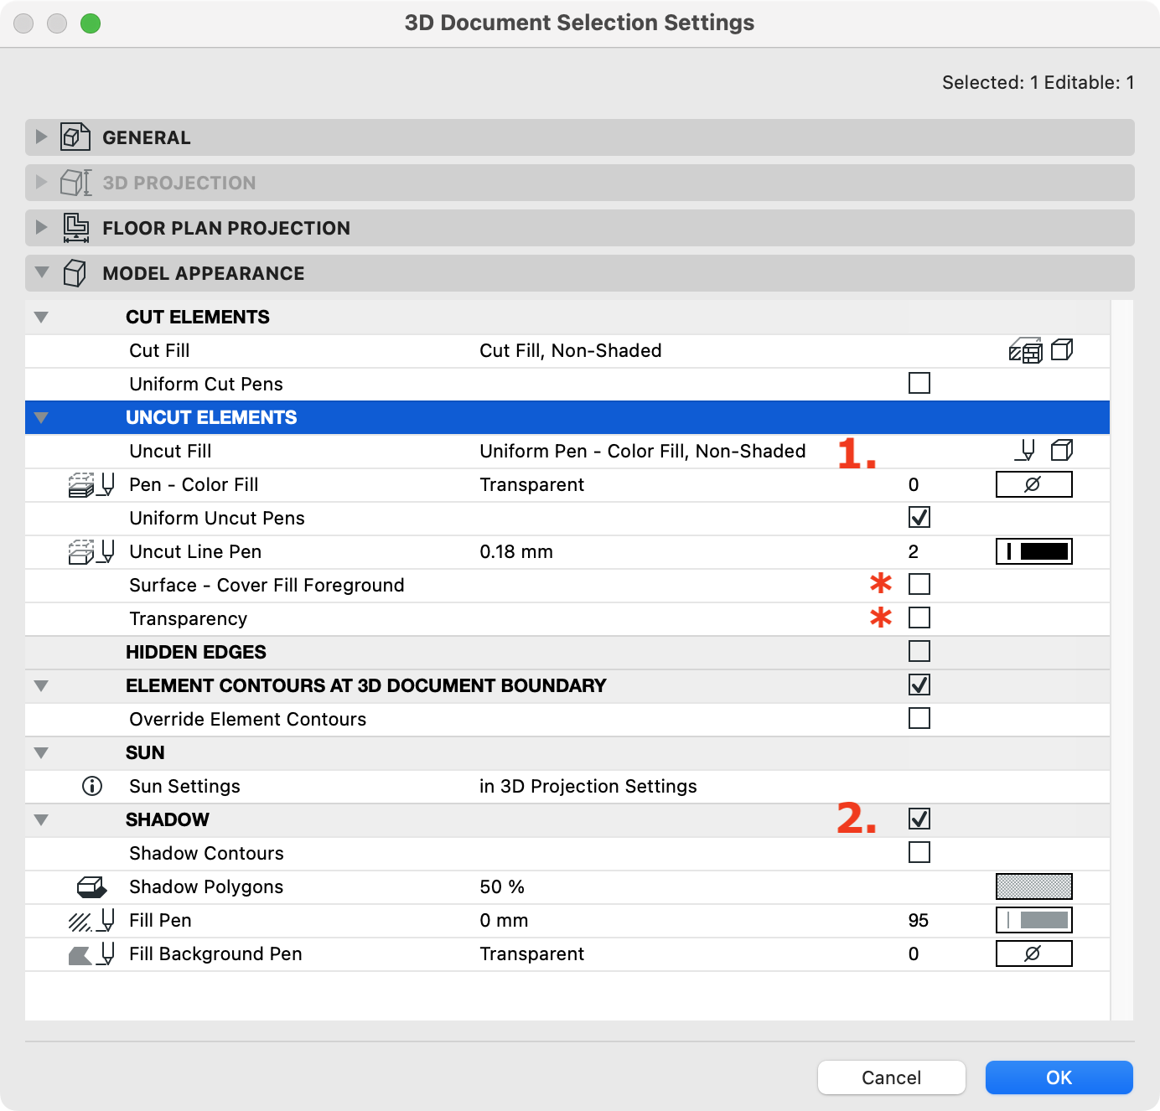Screen dimensions: 1160x1111
Task: Uncheck Element Contours at 3D Document Boundary
Action: pos(919,685)
